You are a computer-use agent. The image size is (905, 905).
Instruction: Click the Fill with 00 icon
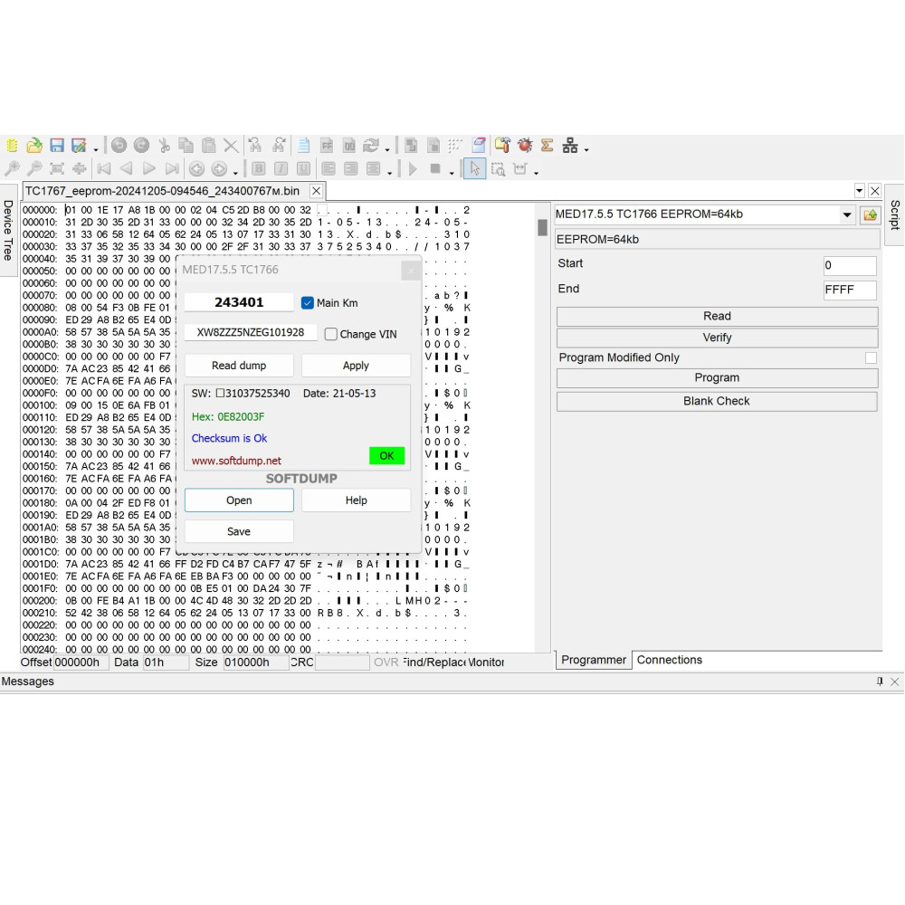(349, 146)
